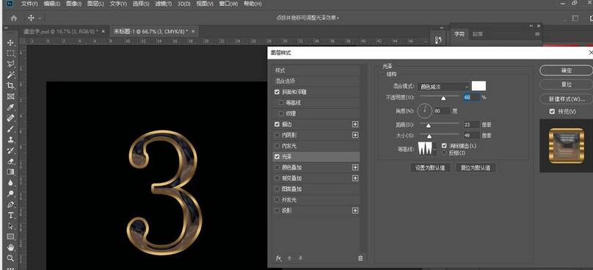Viewport: 593px width, 270px height.
Task: Uncheck the 斜面和浮雕 effect checkbox
Action: click(277, 92)
